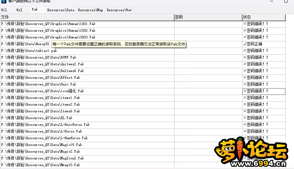Click password cell for 1001.Pak
The height and width of the screenshot is (169, 294).
(x=208, y=24)
